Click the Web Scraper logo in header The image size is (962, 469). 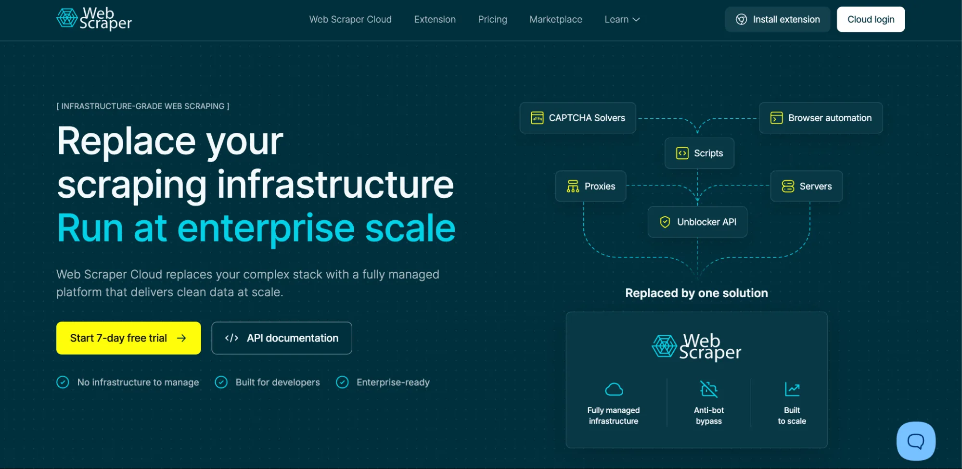point(94,19)
